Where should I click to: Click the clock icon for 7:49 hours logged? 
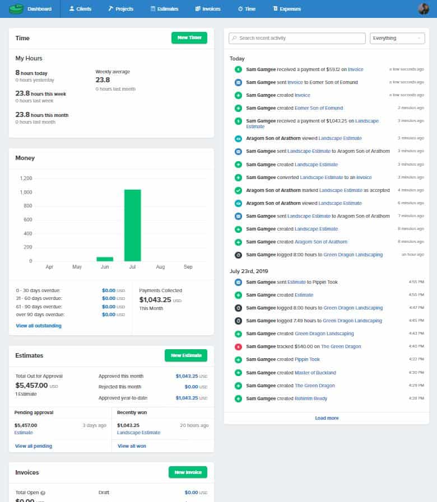tap(238, 321)
